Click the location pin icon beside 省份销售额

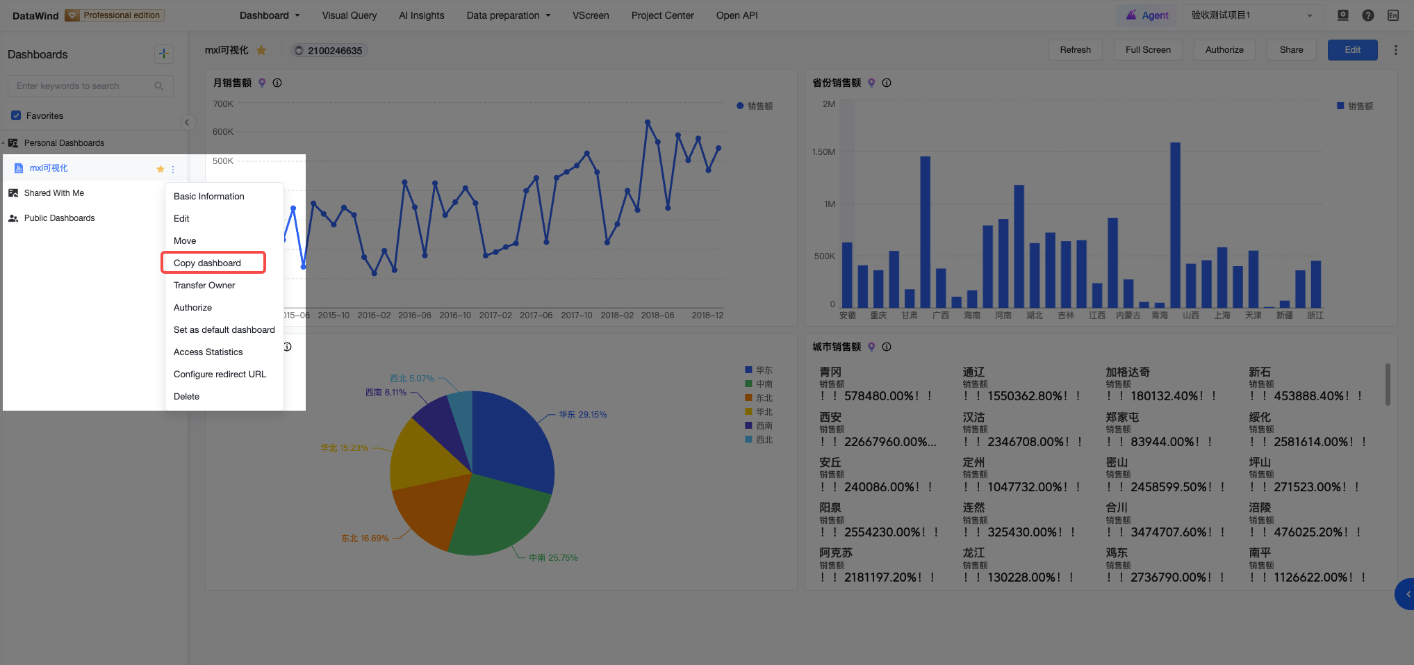871,83
